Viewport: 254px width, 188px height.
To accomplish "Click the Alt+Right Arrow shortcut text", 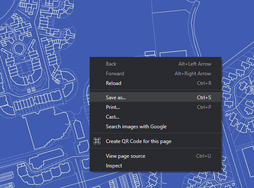I will (x=193, y=74).
